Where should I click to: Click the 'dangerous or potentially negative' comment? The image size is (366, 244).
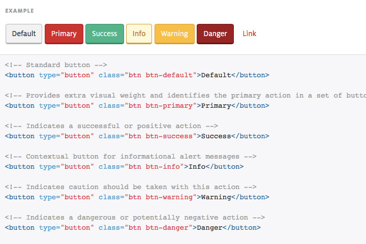[x=135, y=218]
